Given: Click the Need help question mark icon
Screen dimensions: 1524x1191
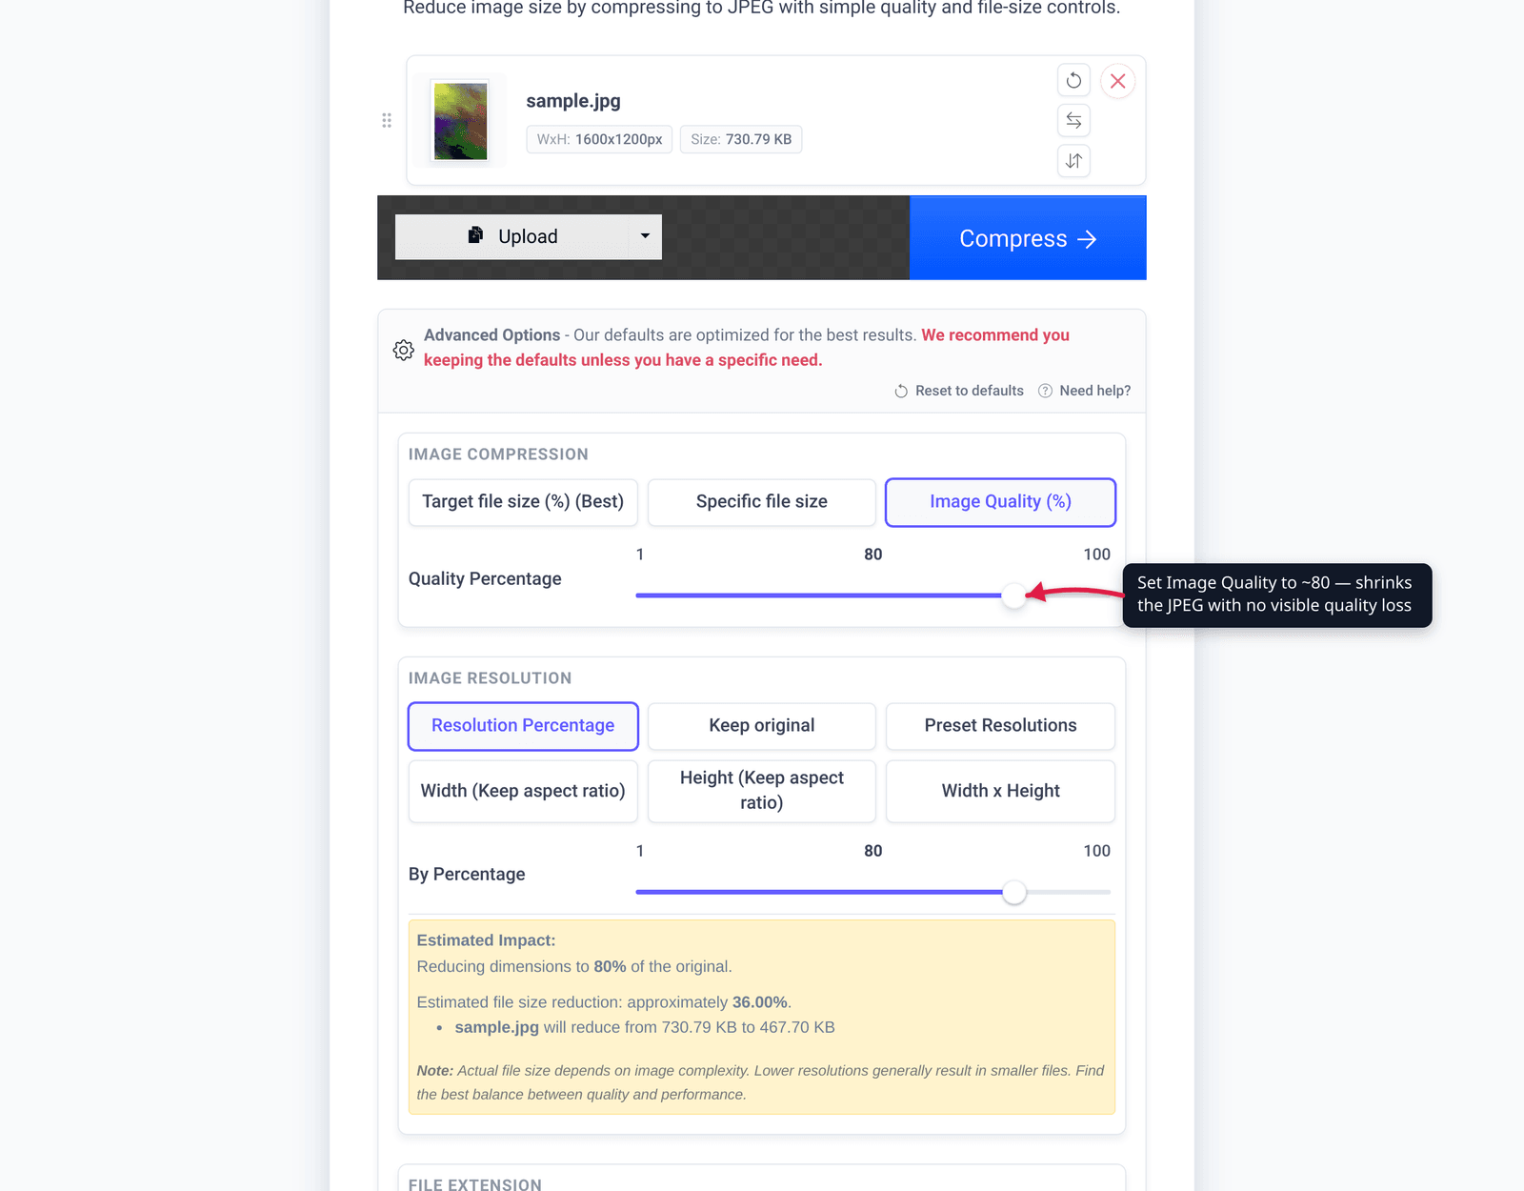Looking at the screenshot, I should pyautogui.click(x=1045, y=391).
